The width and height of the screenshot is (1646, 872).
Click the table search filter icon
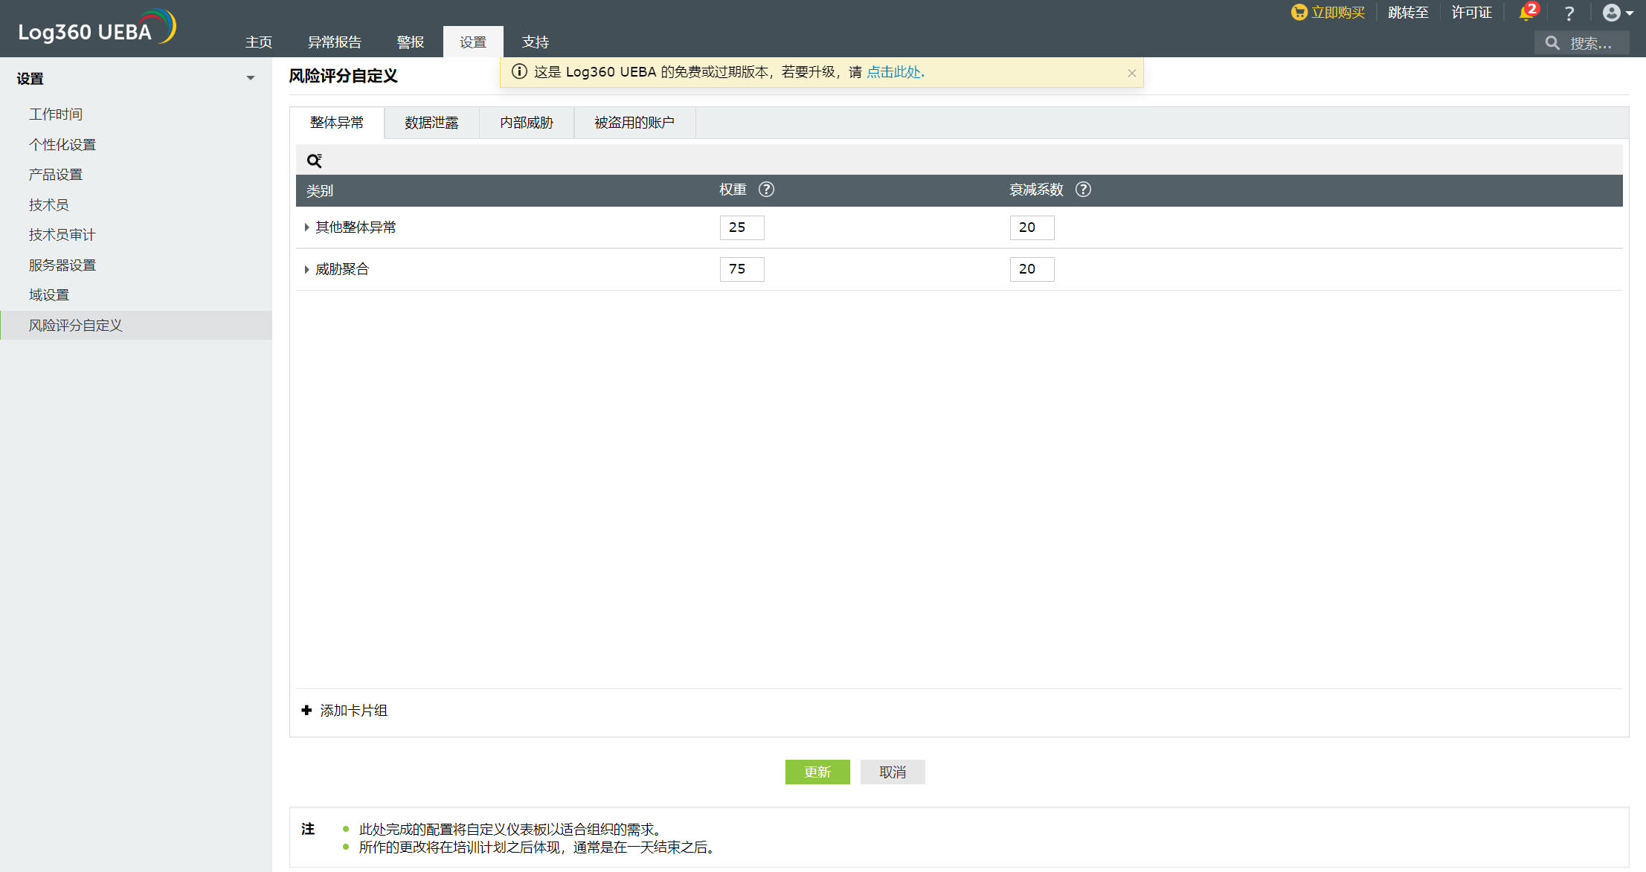(x=314, y=161)
